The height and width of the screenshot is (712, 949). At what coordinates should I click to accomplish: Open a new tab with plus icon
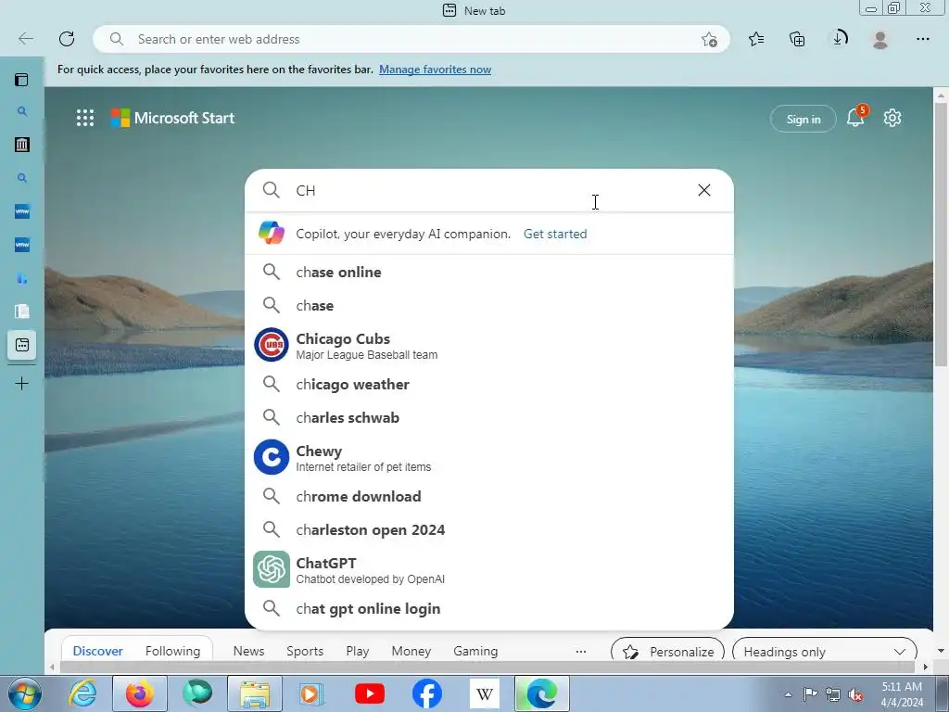22,383
